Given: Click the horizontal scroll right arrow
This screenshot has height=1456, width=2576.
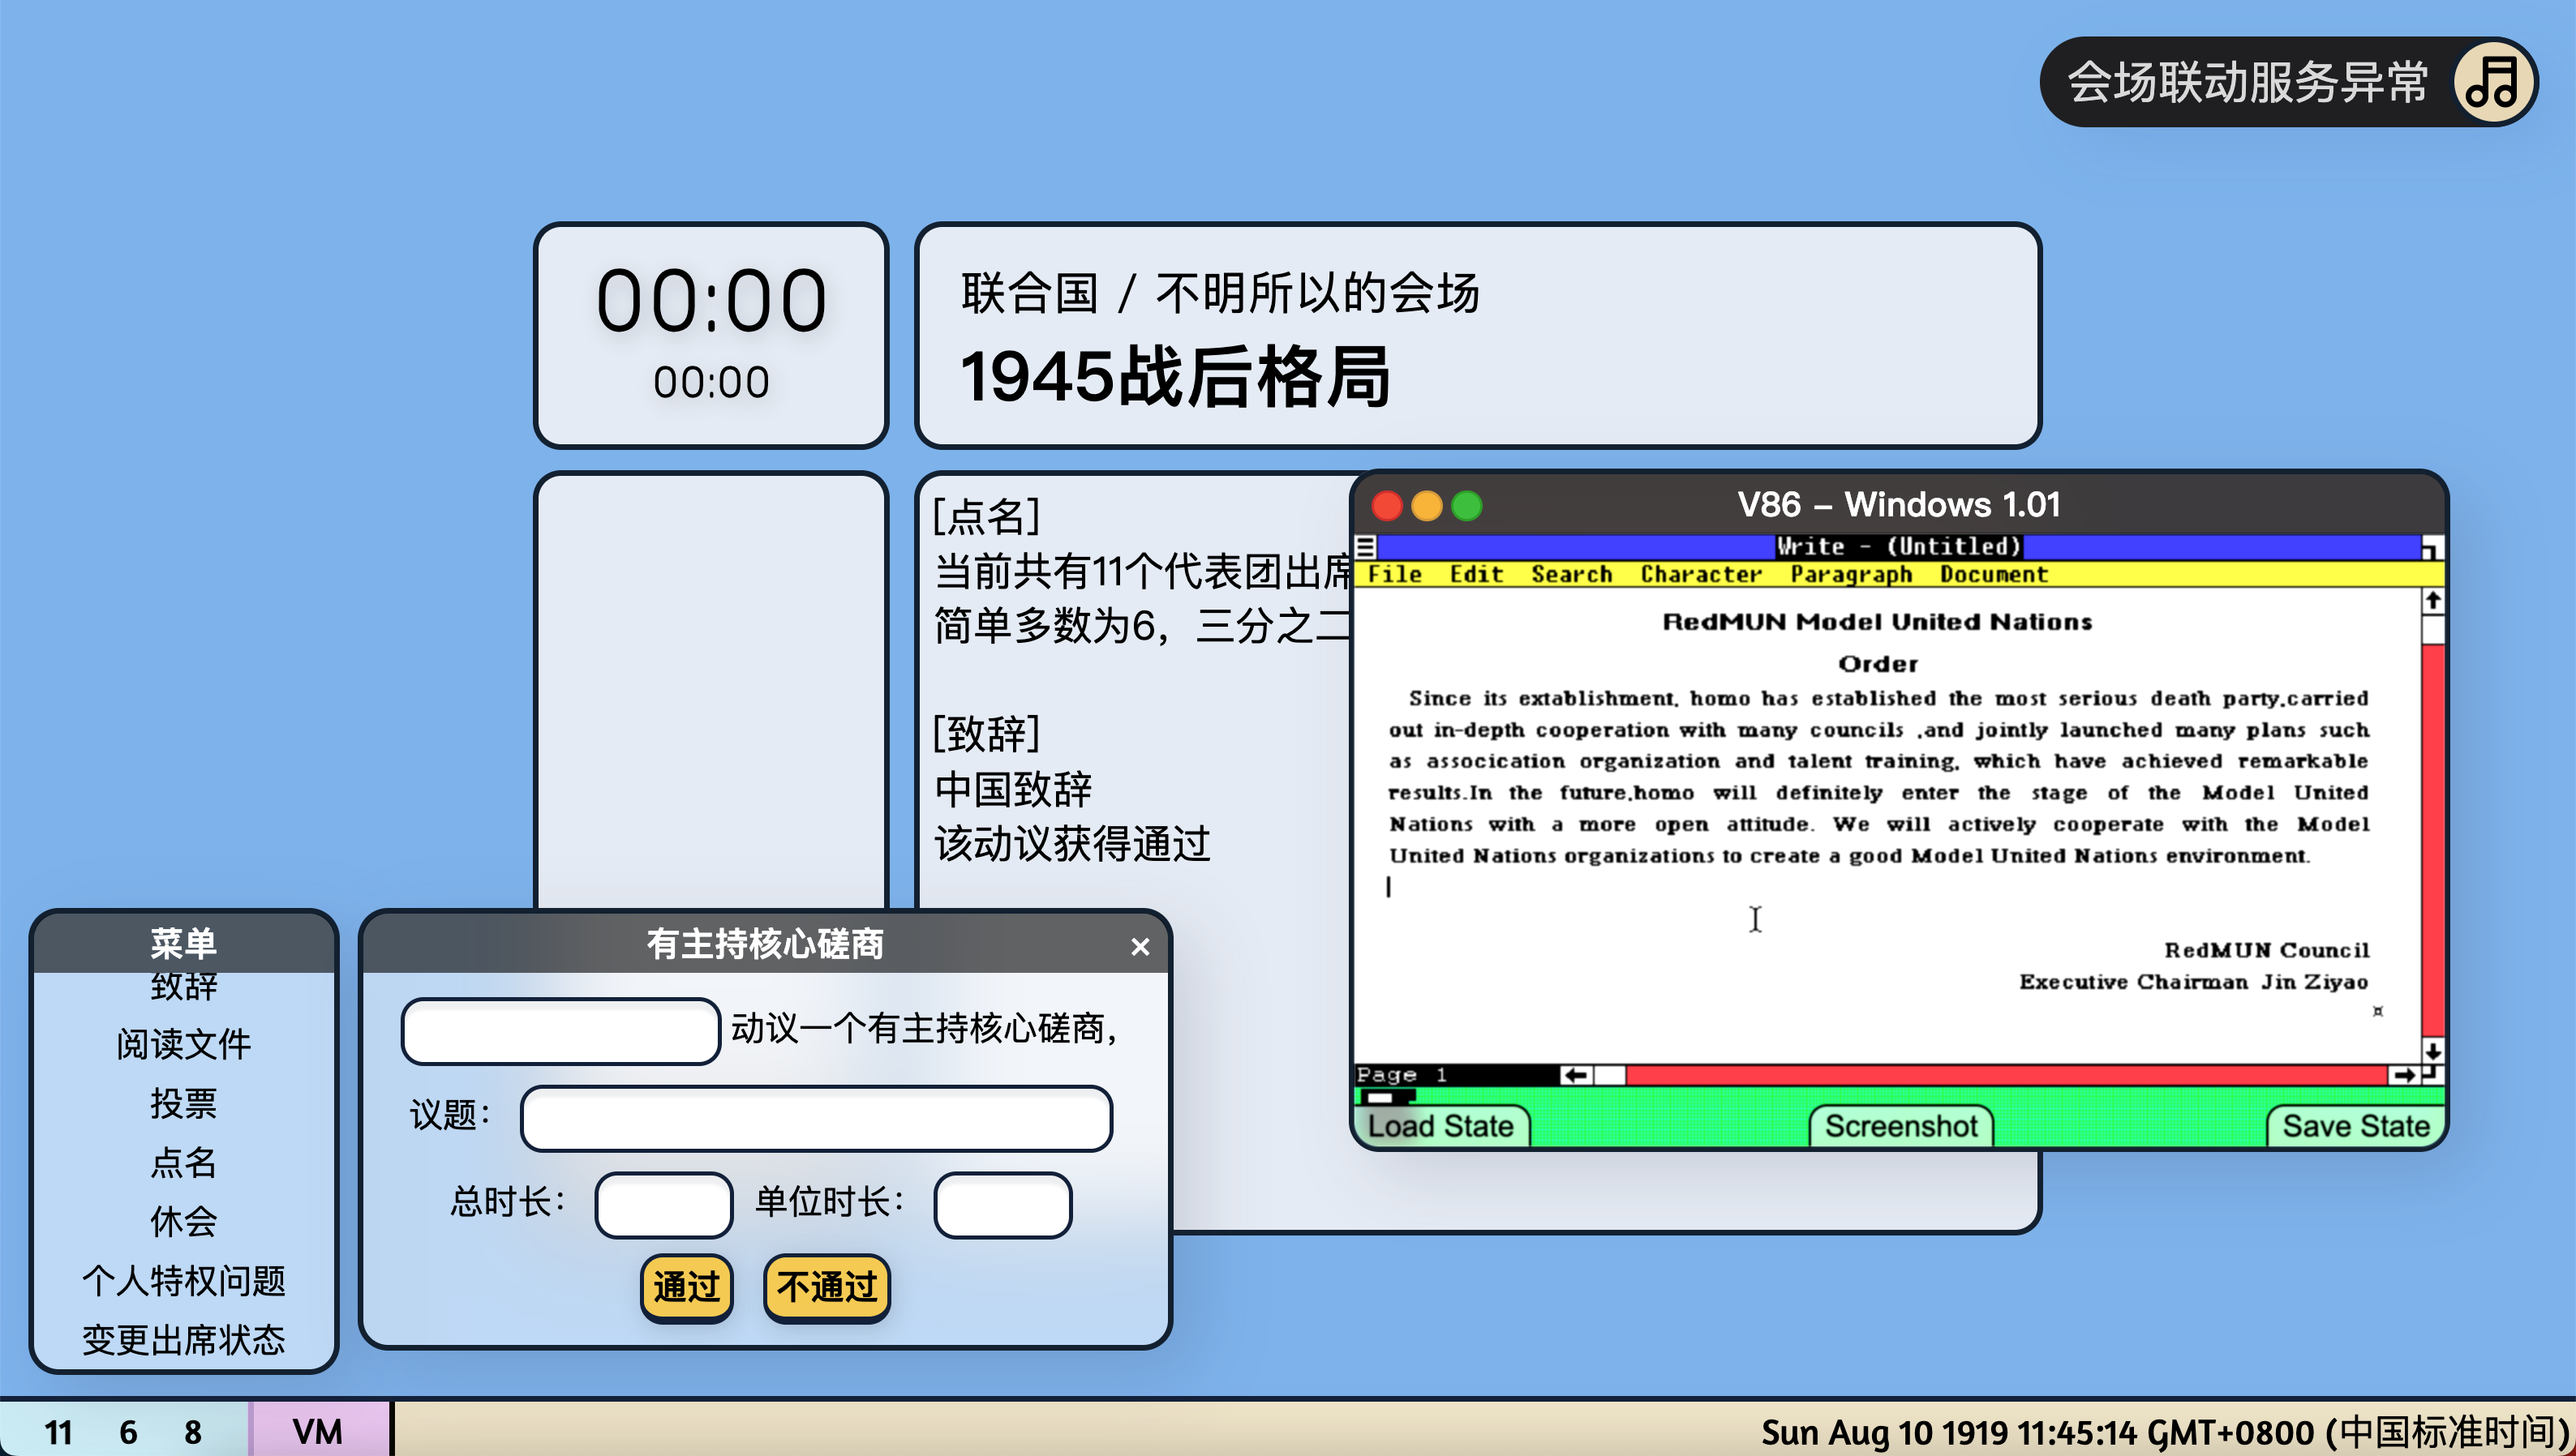Looking at the screenshot, I should pyautogui.click(x=2404, y=1075).
